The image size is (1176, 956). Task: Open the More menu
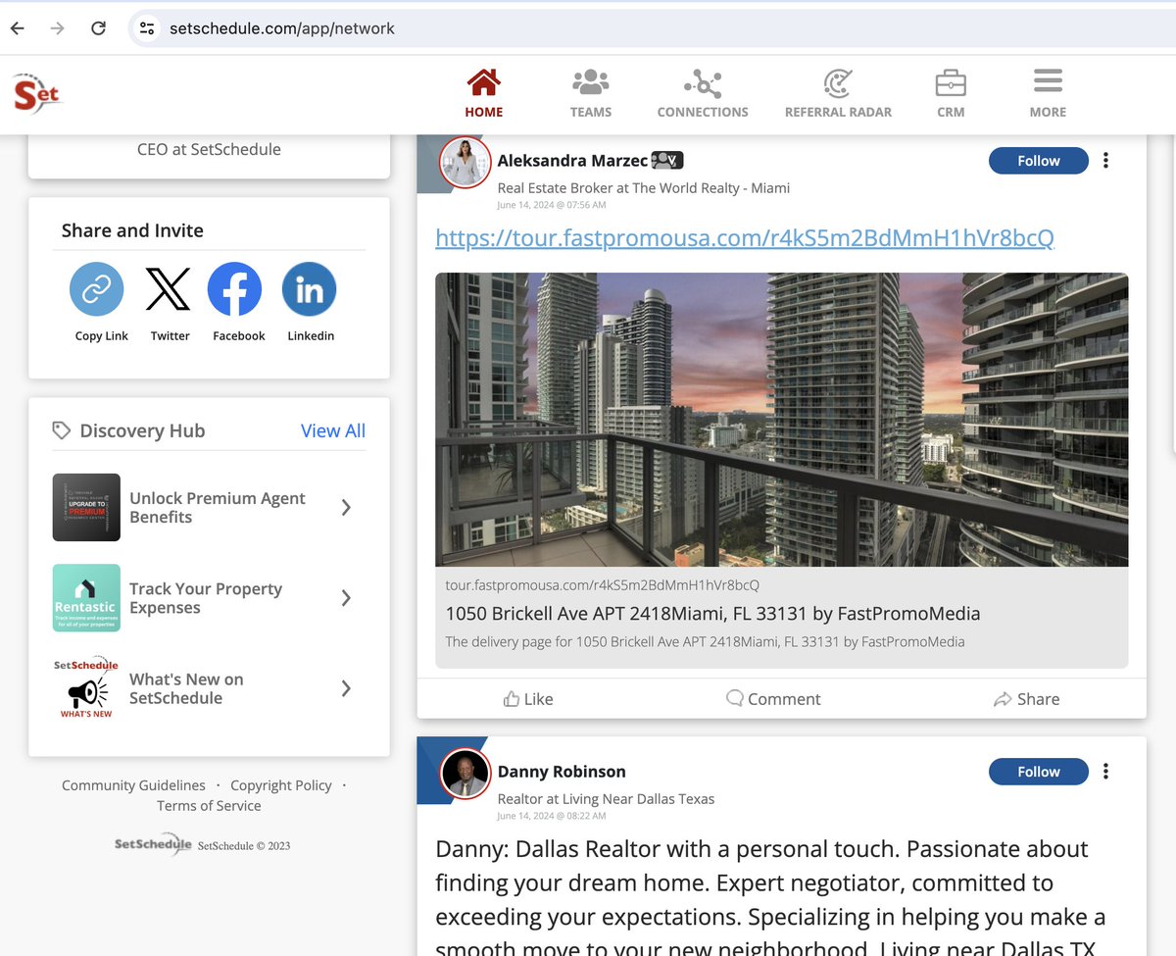pos(1048,94)
